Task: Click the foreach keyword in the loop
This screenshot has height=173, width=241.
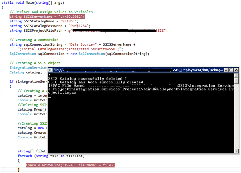Action: [25, 156]
